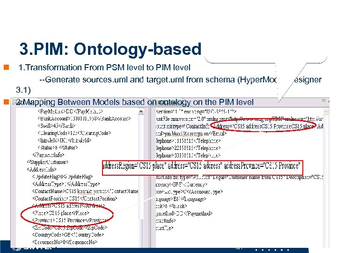The width and height of the screenshot is (337, 253).
Task: Select the PayMethod DD line
Action: 70,112
